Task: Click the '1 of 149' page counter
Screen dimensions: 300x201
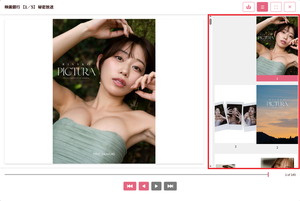Action: [290, 175]
